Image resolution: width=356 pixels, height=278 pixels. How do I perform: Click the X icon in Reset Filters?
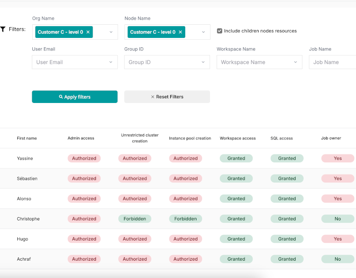(153, 97)
